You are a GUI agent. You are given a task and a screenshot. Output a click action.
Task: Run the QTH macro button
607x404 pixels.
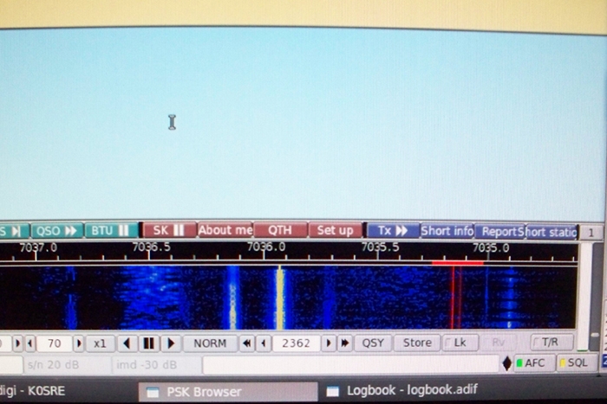[279, 231]
